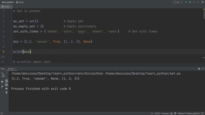Click 'nasser' string on line 7

(42, 42)
